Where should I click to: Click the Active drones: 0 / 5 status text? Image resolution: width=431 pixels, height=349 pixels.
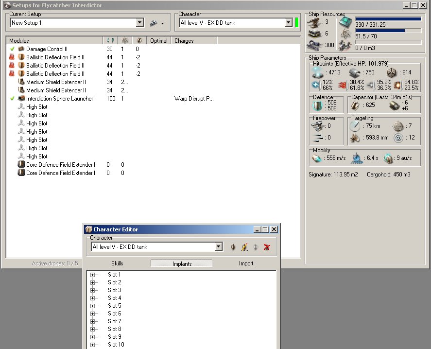(x=55, y=263)
